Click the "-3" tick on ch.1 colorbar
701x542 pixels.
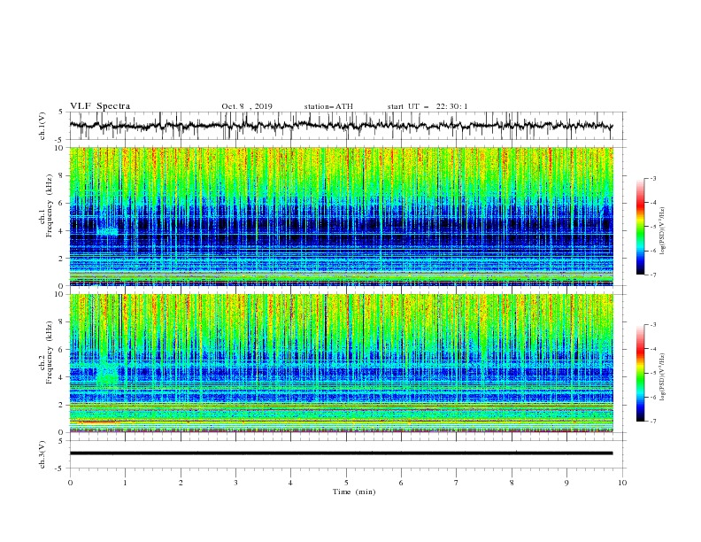pyautogui.click(x=653, y=178)
